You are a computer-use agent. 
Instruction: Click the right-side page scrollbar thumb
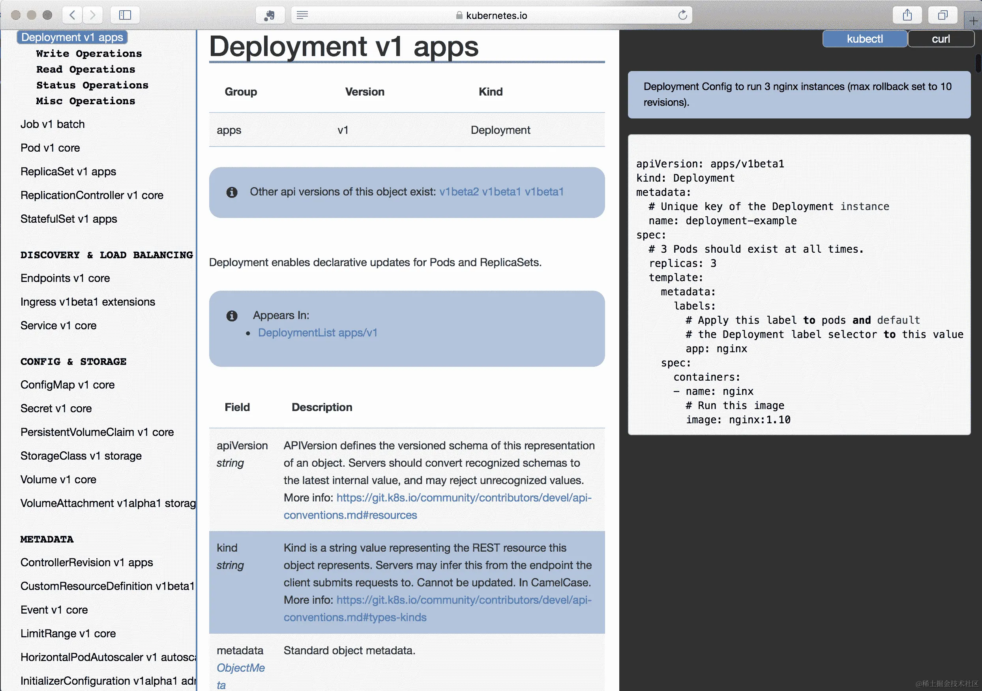[978, 63]
